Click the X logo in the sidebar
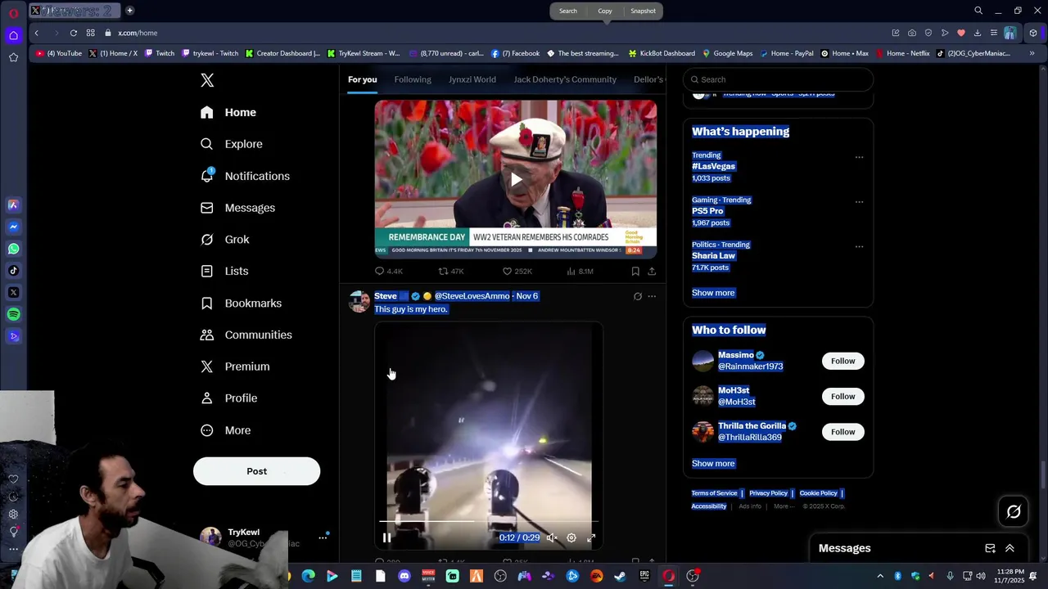Viewport: 1048px width, 589px height. tap(207, 80)
